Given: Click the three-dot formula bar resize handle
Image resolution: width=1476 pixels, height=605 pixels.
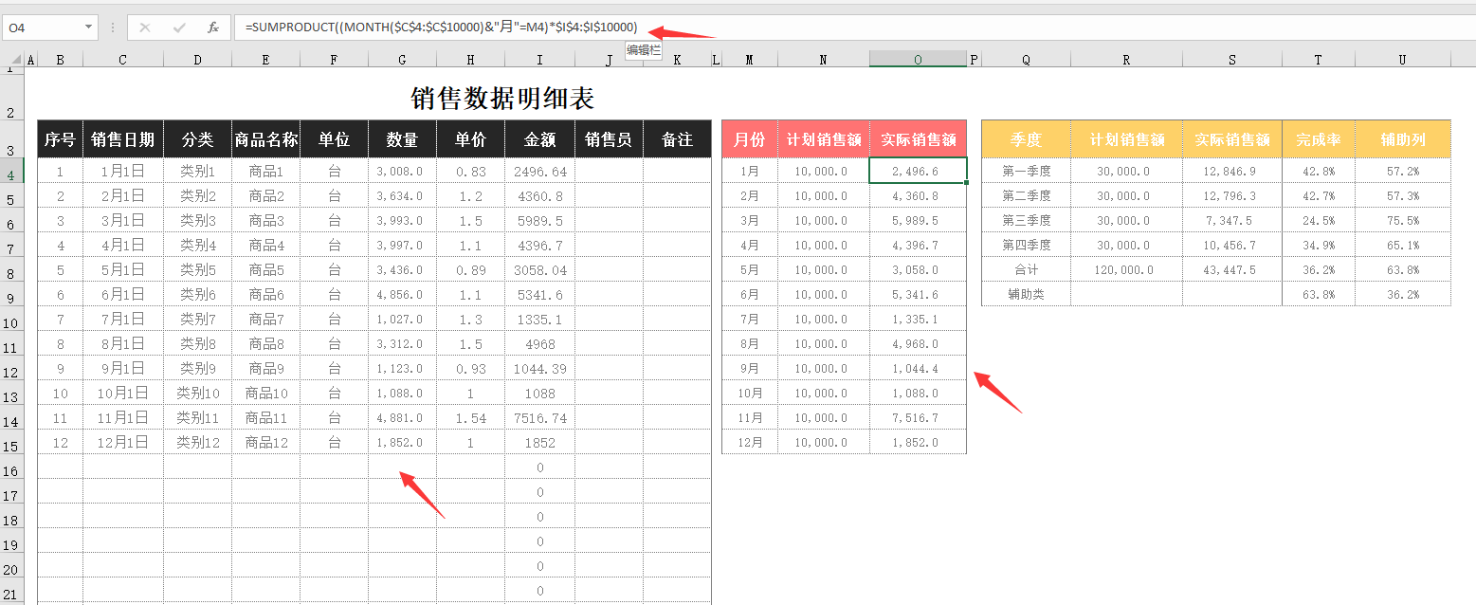Looking at the screenshot, I should point(113,27).
